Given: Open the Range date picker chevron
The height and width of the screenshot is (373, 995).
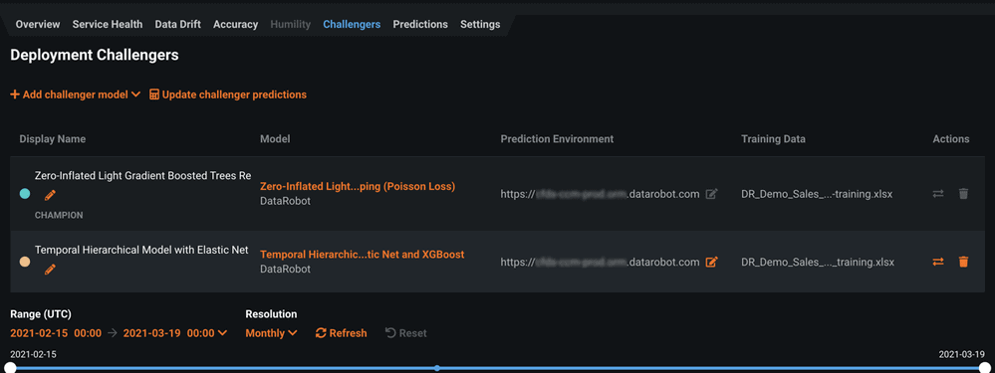Looking at the screenshot, I should (x=222, y=333).
